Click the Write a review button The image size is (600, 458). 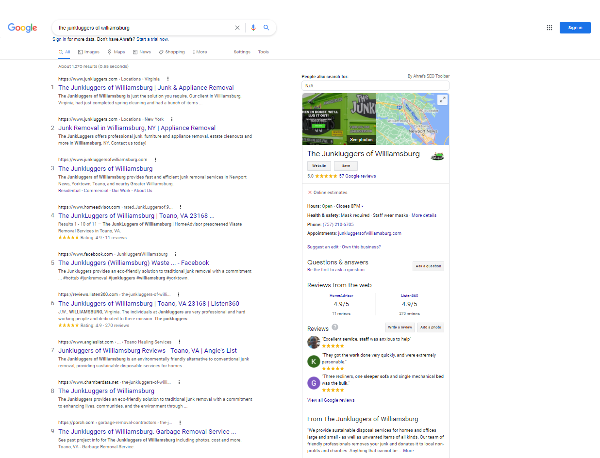pyautogui.click(x=400, y=327)
